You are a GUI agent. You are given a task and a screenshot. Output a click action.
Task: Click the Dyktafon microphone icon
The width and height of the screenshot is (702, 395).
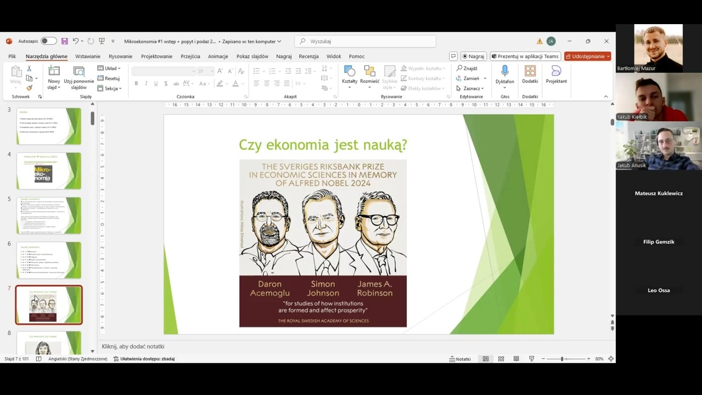pos(505,71)
